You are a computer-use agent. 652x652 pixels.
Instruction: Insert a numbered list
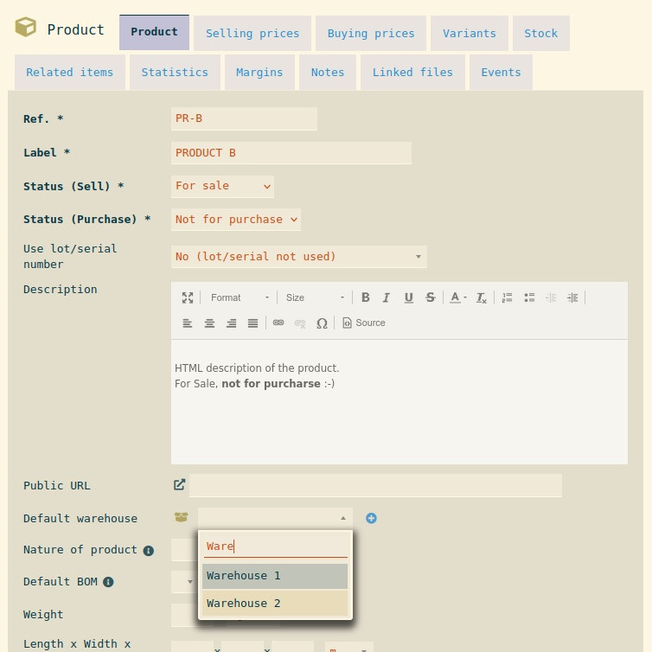click(x=507, y=297)
